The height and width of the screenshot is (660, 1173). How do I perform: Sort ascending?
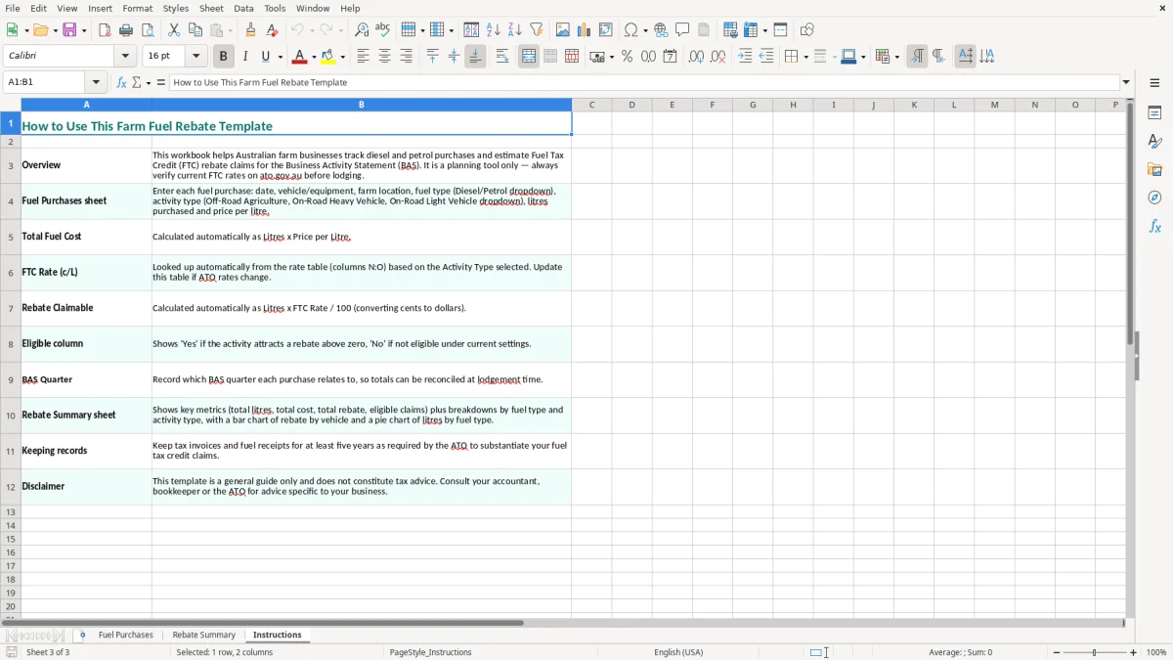tap(494, 30)
